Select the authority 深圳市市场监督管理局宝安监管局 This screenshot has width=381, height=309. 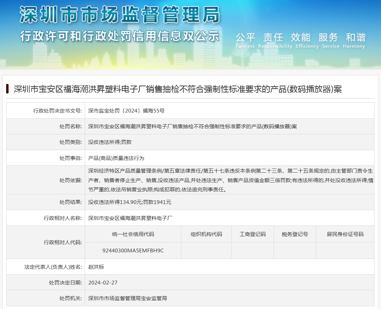point(127,298)
